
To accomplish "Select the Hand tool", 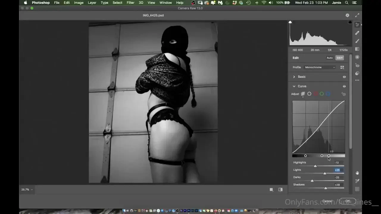I will [357, 173].
